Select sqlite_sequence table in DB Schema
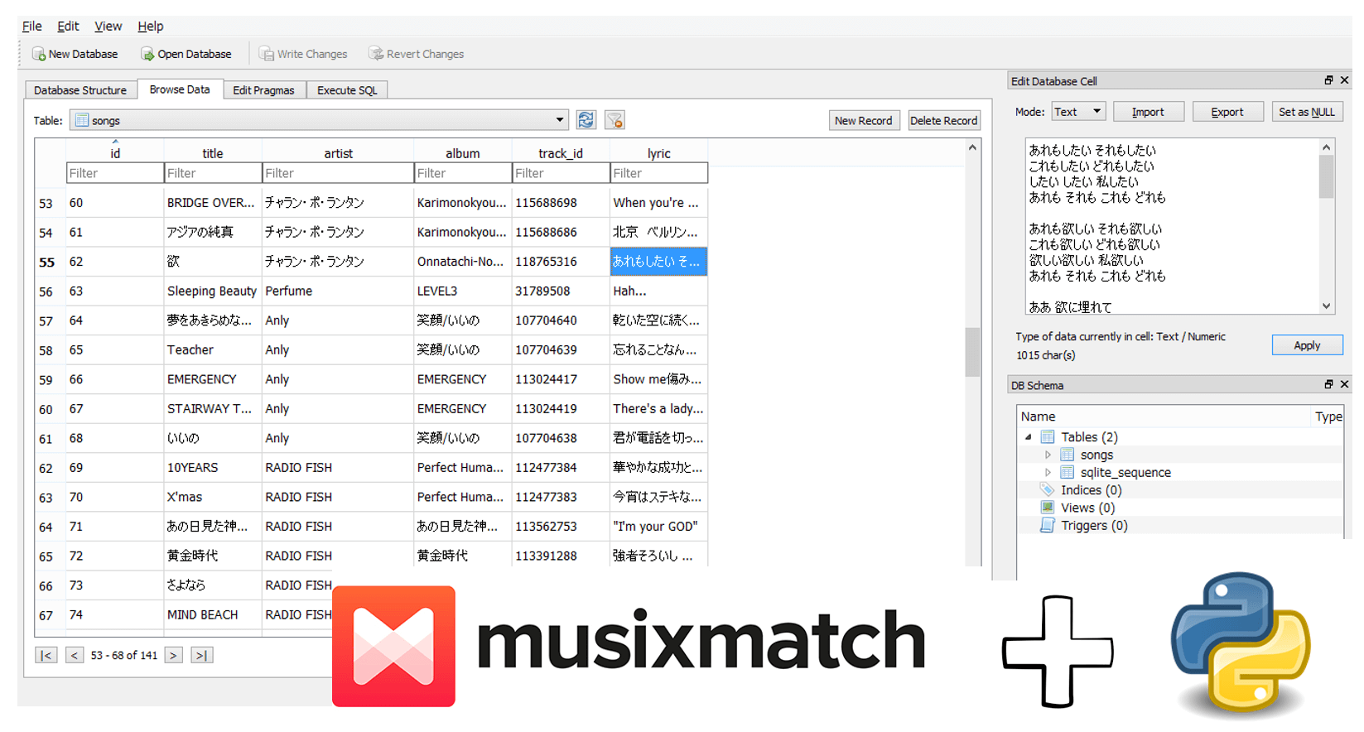1364x732 pixels. click(x=1125, y=472)
